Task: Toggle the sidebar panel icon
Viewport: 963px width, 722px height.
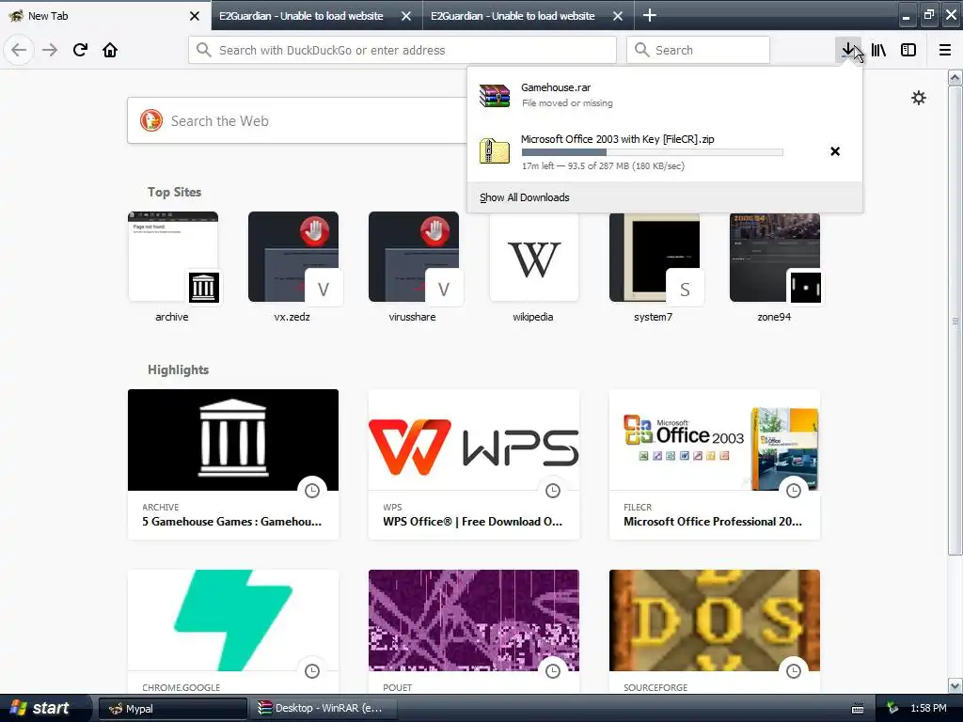Action: (908, 50)
